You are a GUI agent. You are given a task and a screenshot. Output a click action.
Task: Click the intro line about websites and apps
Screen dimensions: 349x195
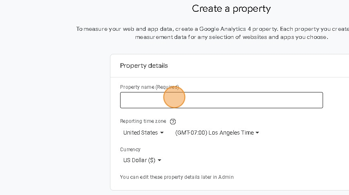click(231, 37)
